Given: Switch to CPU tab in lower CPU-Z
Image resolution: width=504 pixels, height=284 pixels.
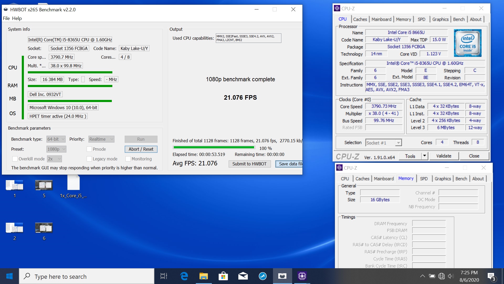Looking at the screenshot, I should (345, 179).
